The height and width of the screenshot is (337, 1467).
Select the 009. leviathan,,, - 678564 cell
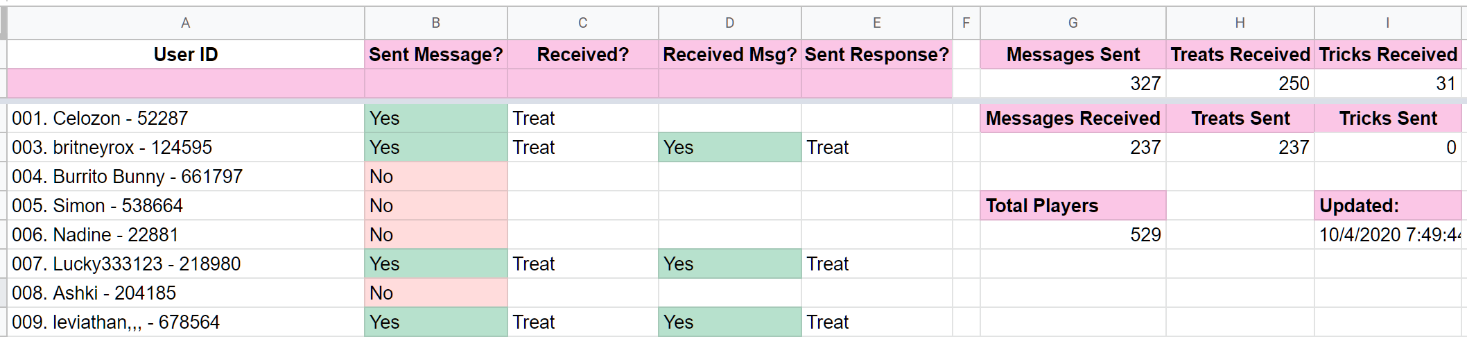pyautogui.click(x=186, y=322)
